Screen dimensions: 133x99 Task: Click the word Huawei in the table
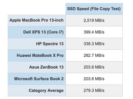[24, 55]
